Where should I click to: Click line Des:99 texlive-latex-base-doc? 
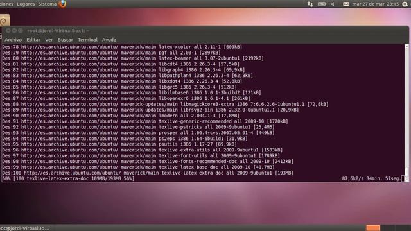click(139, 167)
